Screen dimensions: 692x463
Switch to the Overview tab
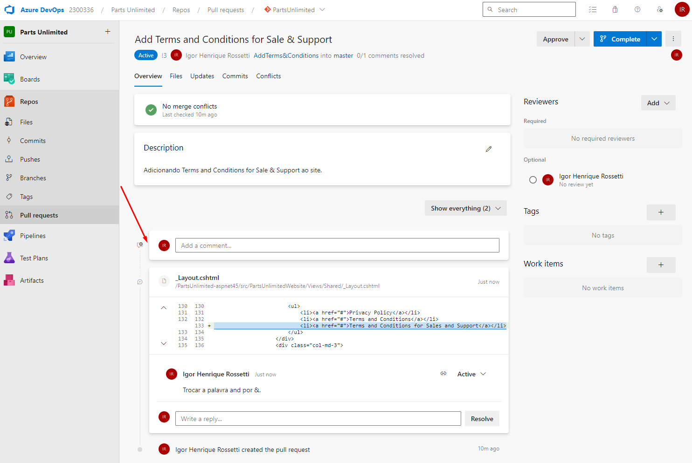pos(148,76)
